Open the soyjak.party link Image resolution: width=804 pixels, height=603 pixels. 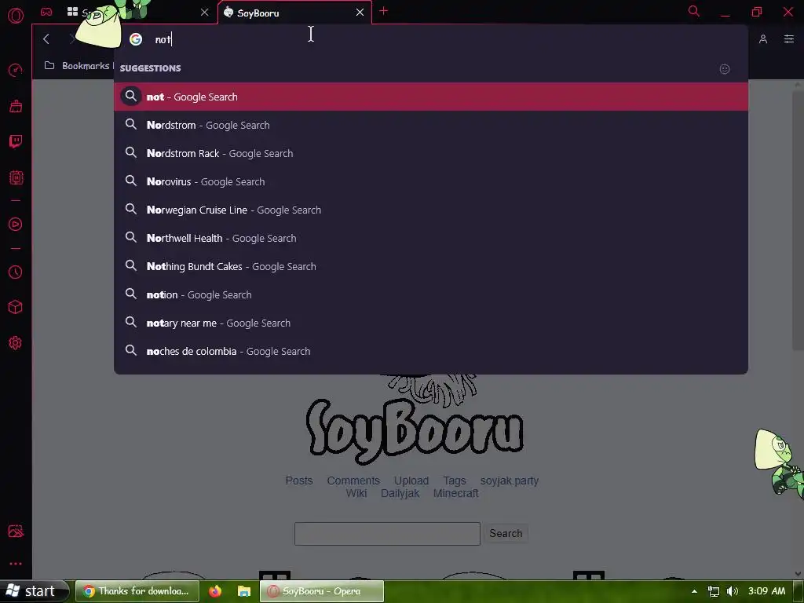[509, 481]
